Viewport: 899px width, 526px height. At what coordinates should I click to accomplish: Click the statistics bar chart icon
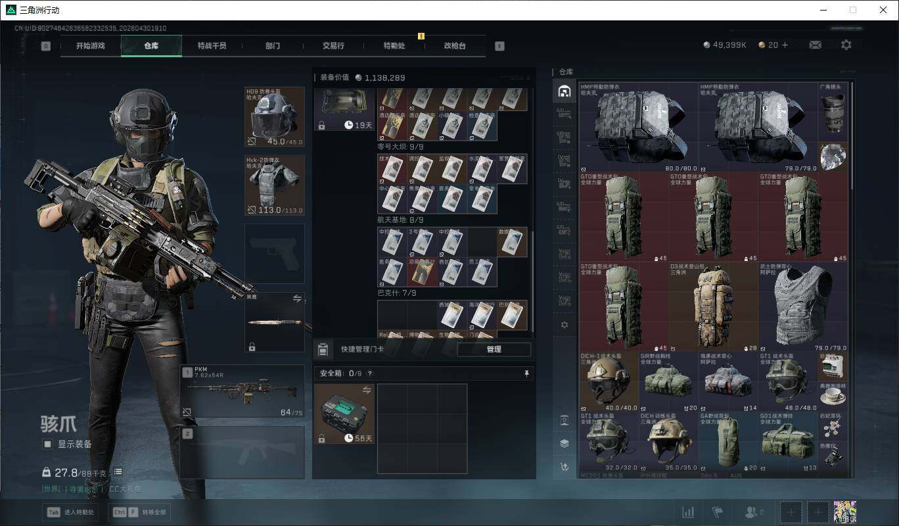(x=687, y=512)
